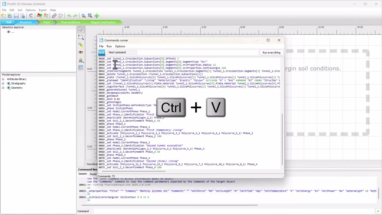Screen dimensions: 382x215
Task: Select the Session tab in Command line
Action: [83, 174]
